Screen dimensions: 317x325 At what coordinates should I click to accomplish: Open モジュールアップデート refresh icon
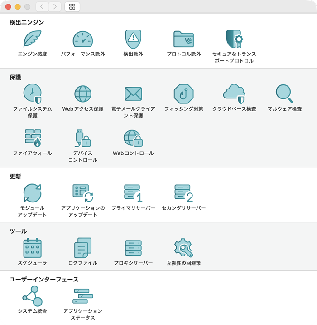32,193
